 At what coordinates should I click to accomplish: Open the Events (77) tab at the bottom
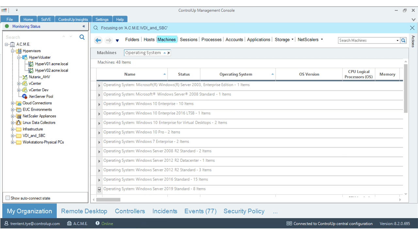(200, 211)
